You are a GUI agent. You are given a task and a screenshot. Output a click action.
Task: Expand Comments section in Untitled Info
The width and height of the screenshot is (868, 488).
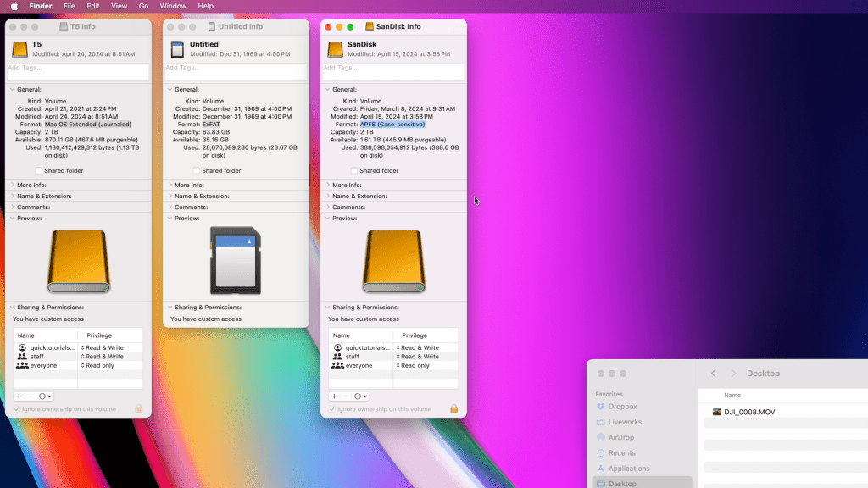170,207
